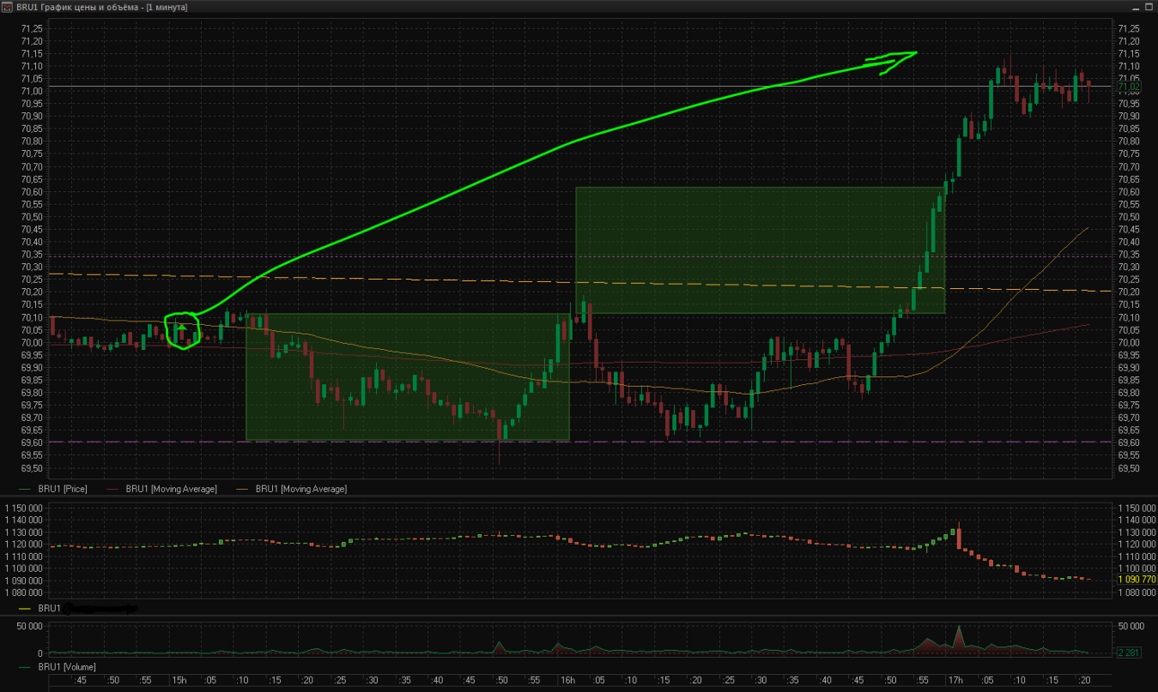The height and width of the screenshot is (692, 1158).
Task: Click the current price tag 71,02
Action: (1128, 87)
